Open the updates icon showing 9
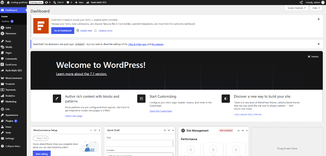The width and height of the screenshot is (326, 156). tap(48, 3)
